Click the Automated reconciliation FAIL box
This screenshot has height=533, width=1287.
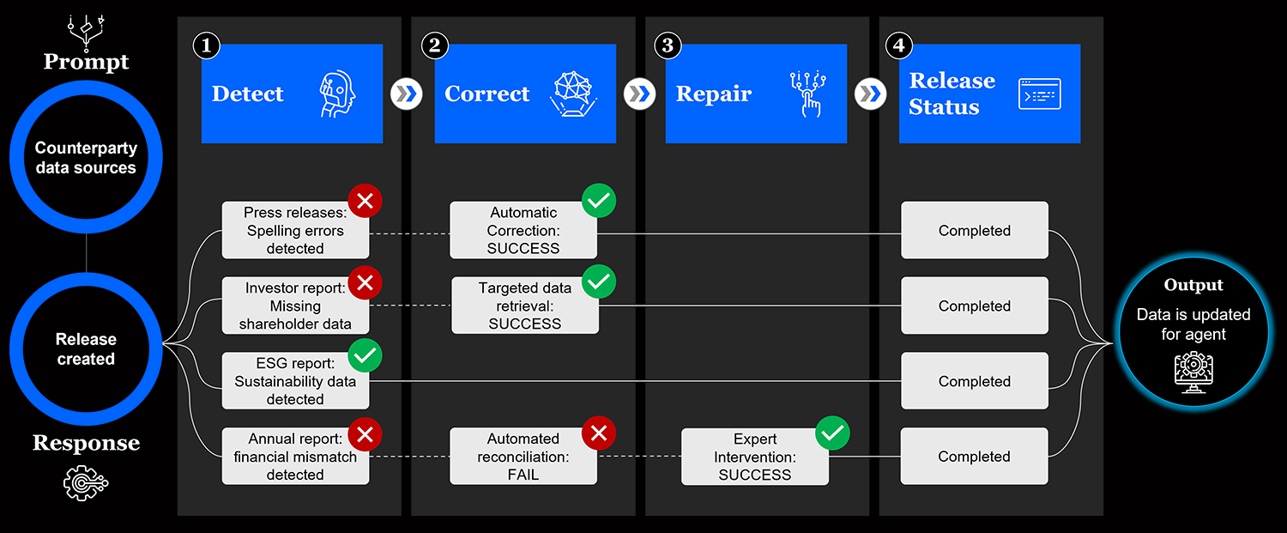pos(523,457)
